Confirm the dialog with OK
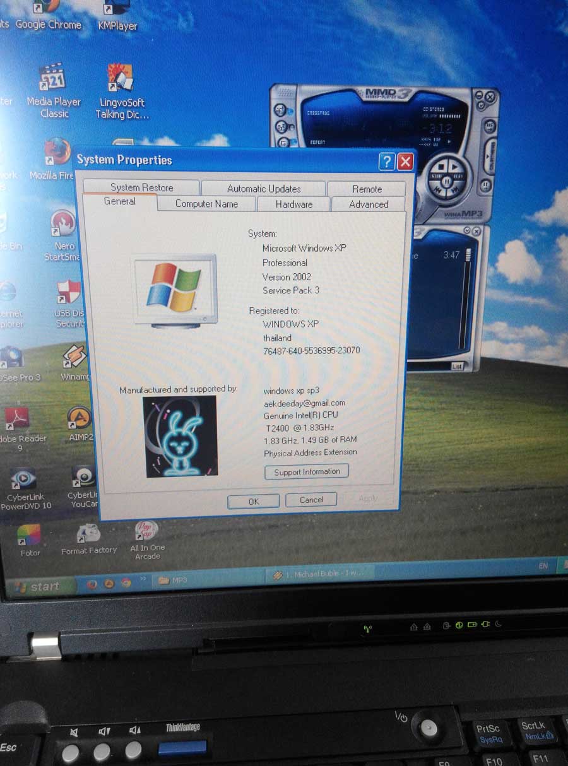This screenshot has height=766, width=568. coord(253,501)
